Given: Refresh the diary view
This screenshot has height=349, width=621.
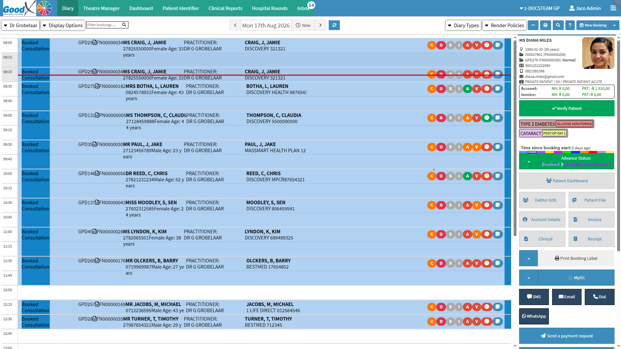Looking at the screenshot, I should click(334, 25).
